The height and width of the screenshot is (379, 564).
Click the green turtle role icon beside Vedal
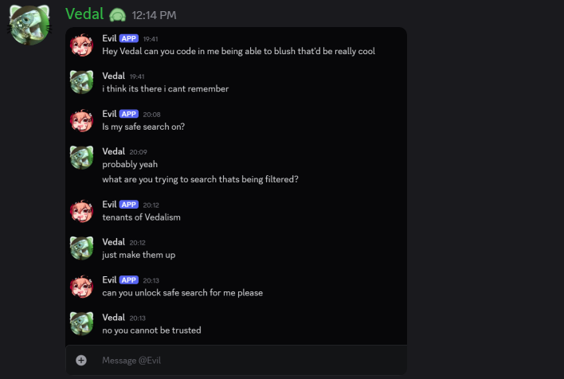118,15
